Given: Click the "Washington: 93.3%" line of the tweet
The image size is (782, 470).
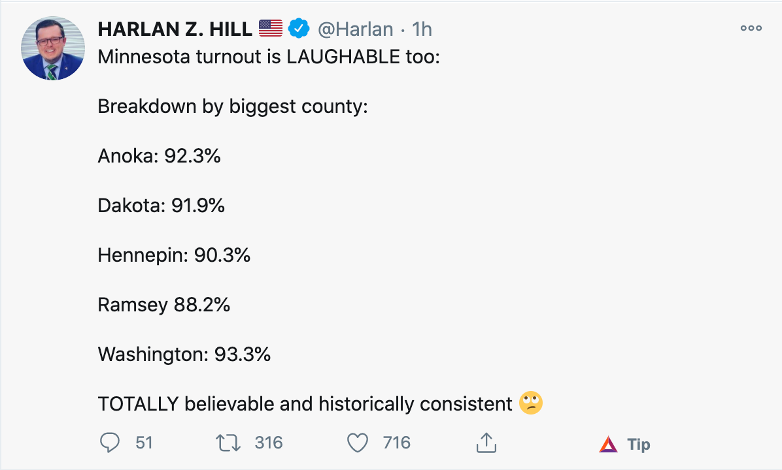Looking at the screenshot, I should point(184,354).
